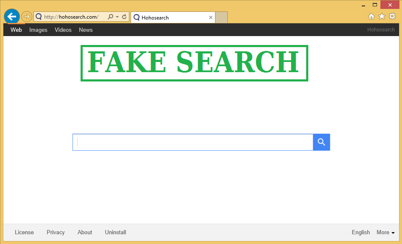Expand the address bar dropdown arrow

pos(117,17)
